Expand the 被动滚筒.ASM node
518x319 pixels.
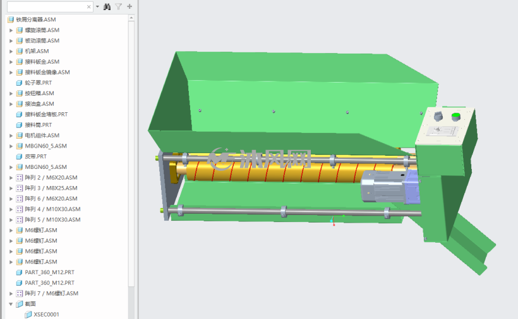tap(11, 41)
